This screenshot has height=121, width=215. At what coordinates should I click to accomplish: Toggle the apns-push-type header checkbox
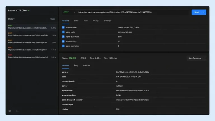click(x=63, y=37)
